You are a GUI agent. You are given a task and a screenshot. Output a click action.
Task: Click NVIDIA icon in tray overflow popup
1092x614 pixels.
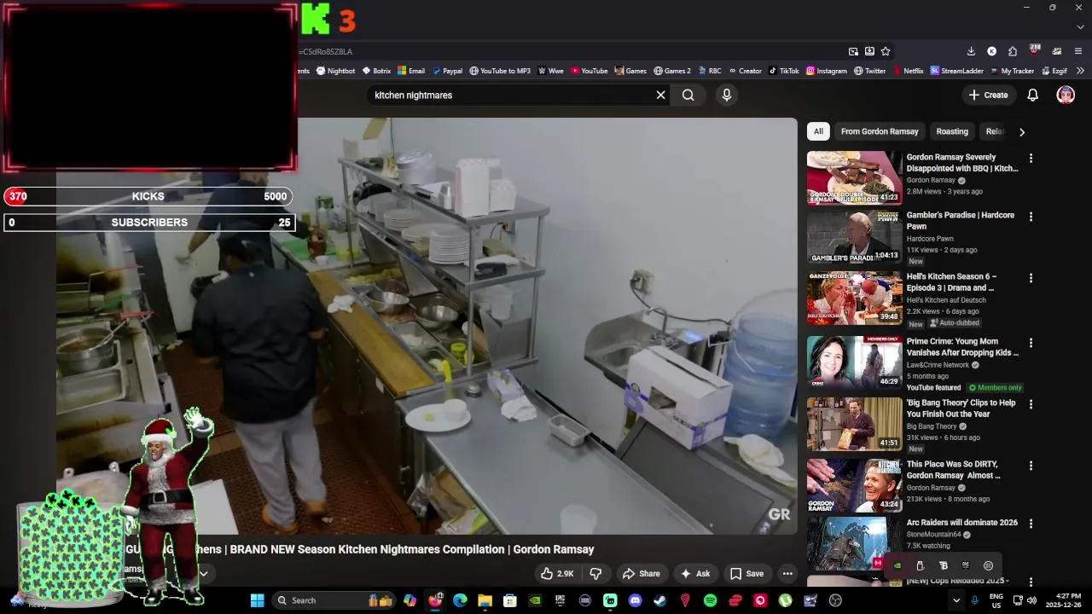pyautogui.click(x=897, y=565)
